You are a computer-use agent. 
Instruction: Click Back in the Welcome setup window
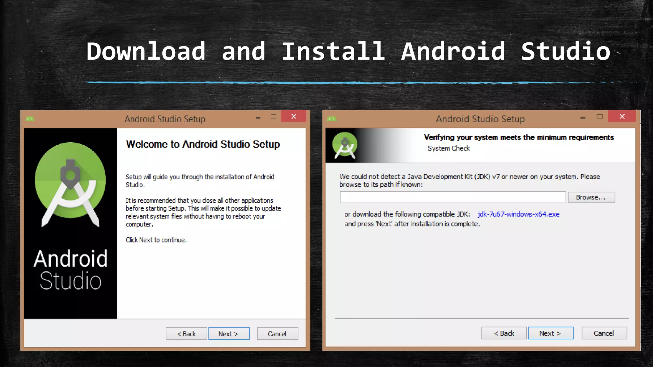tap(186, 334)
